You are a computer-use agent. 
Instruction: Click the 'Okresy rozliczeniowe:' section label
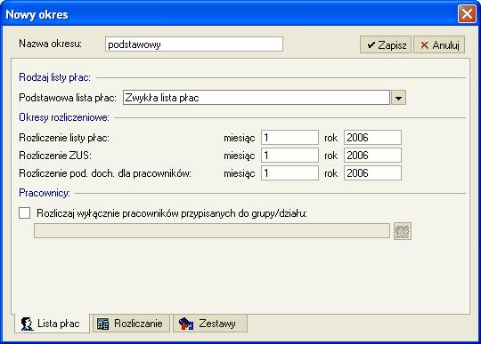(64, 117)
